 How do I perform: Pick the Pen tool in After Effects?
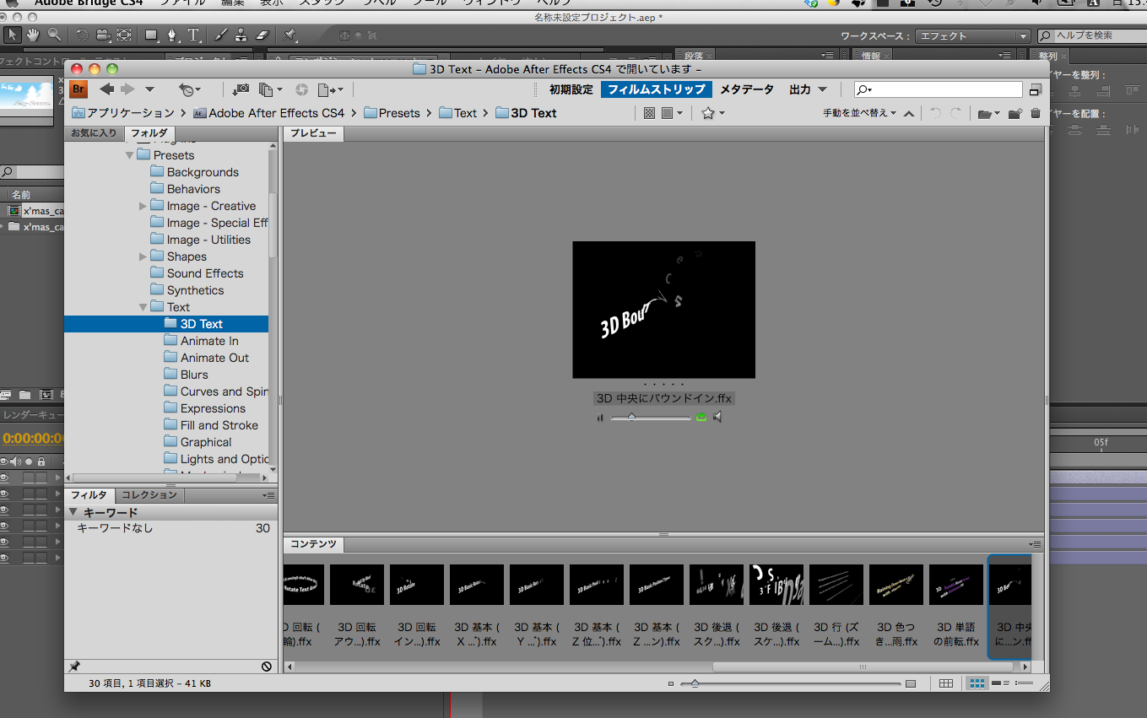click(173, 35)
